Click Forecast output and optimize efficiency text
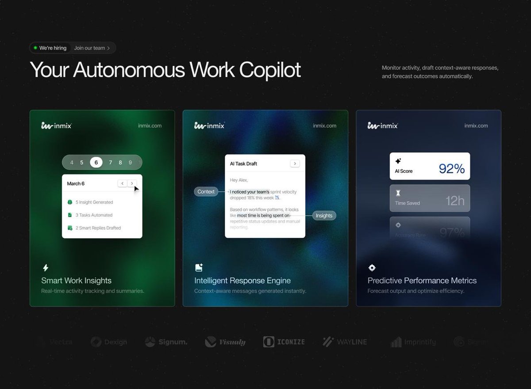531x389 pixels. pos(416,291)
